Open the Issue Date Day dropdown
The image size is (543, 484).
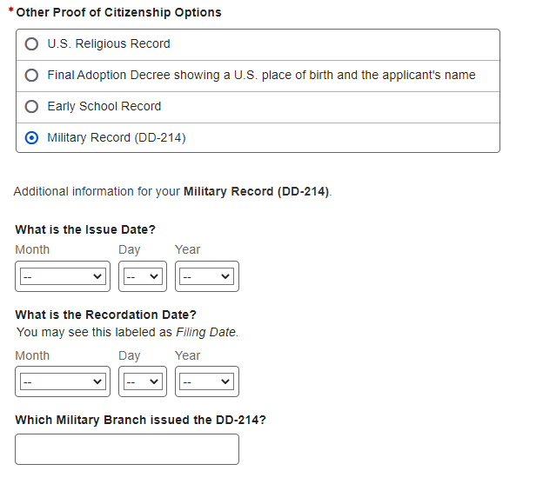point(142,276)
